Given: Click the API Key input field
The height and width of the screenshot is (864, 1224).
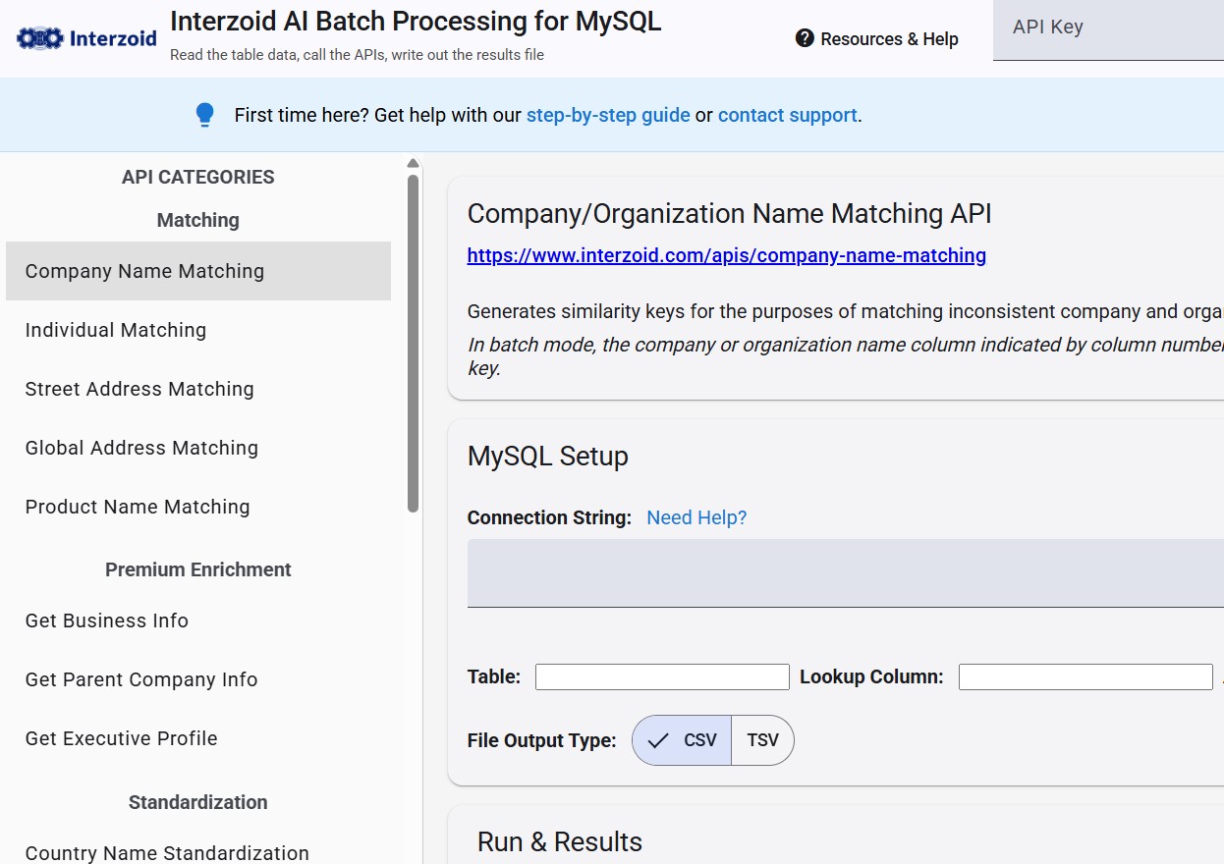Looking at the screenshot, I should [x=1108, y=29].
